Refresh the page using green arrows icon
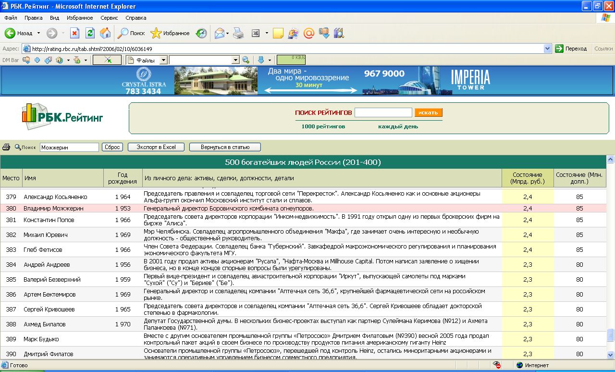Image resolution: width=615 pixels, height=372 pixels. coord(90,33)
